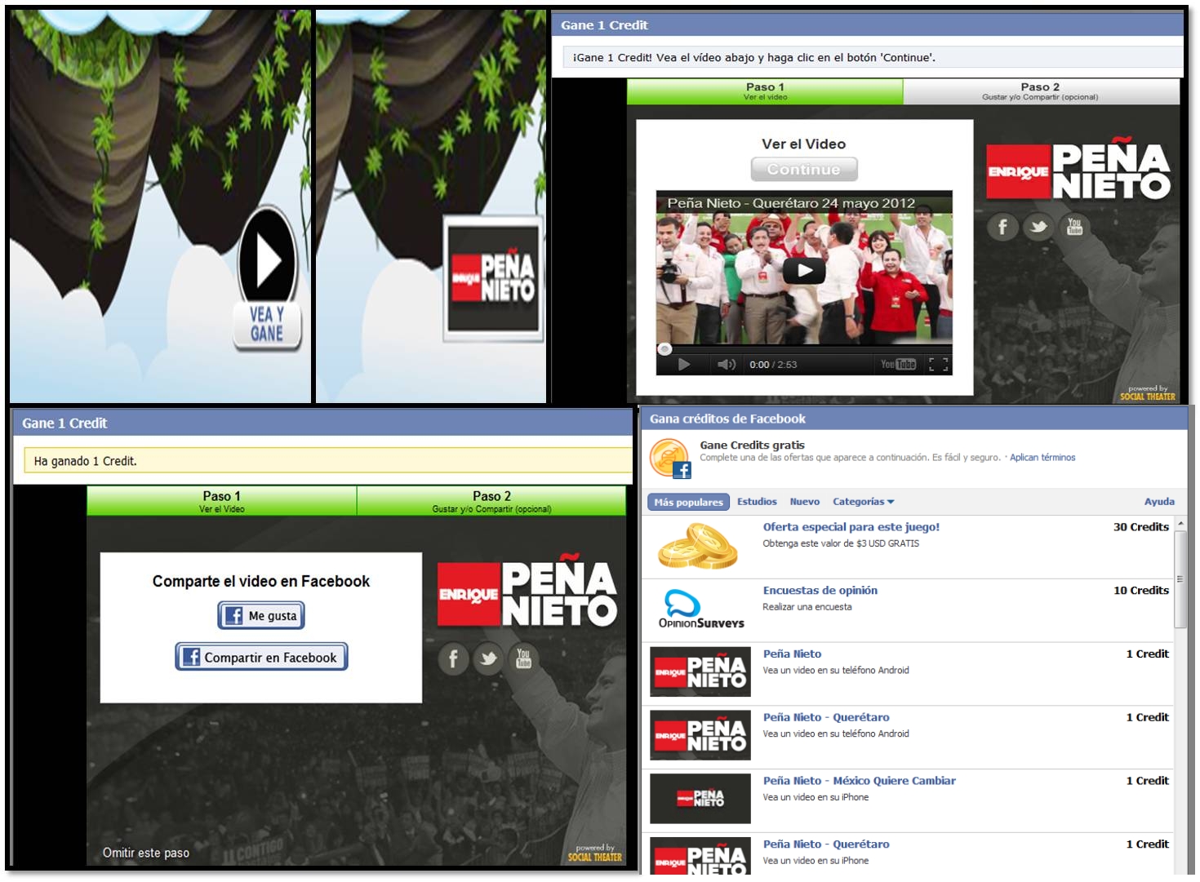Open the Nuevo tab
1200x882 pixels.
click(805, 502)
